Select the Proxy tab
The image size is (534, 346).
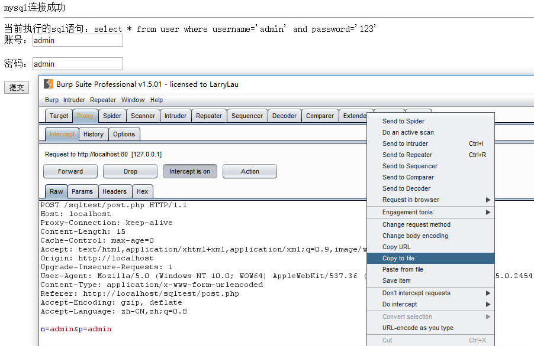coord(85,116)
